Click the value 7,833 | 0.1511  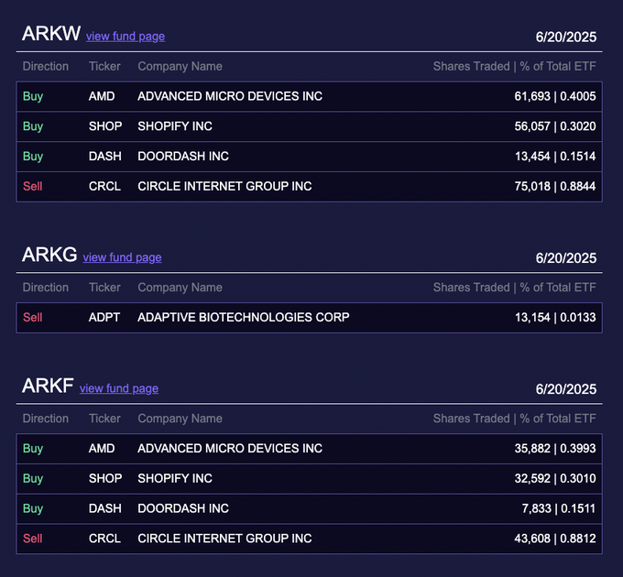click(x=559, y=508)
